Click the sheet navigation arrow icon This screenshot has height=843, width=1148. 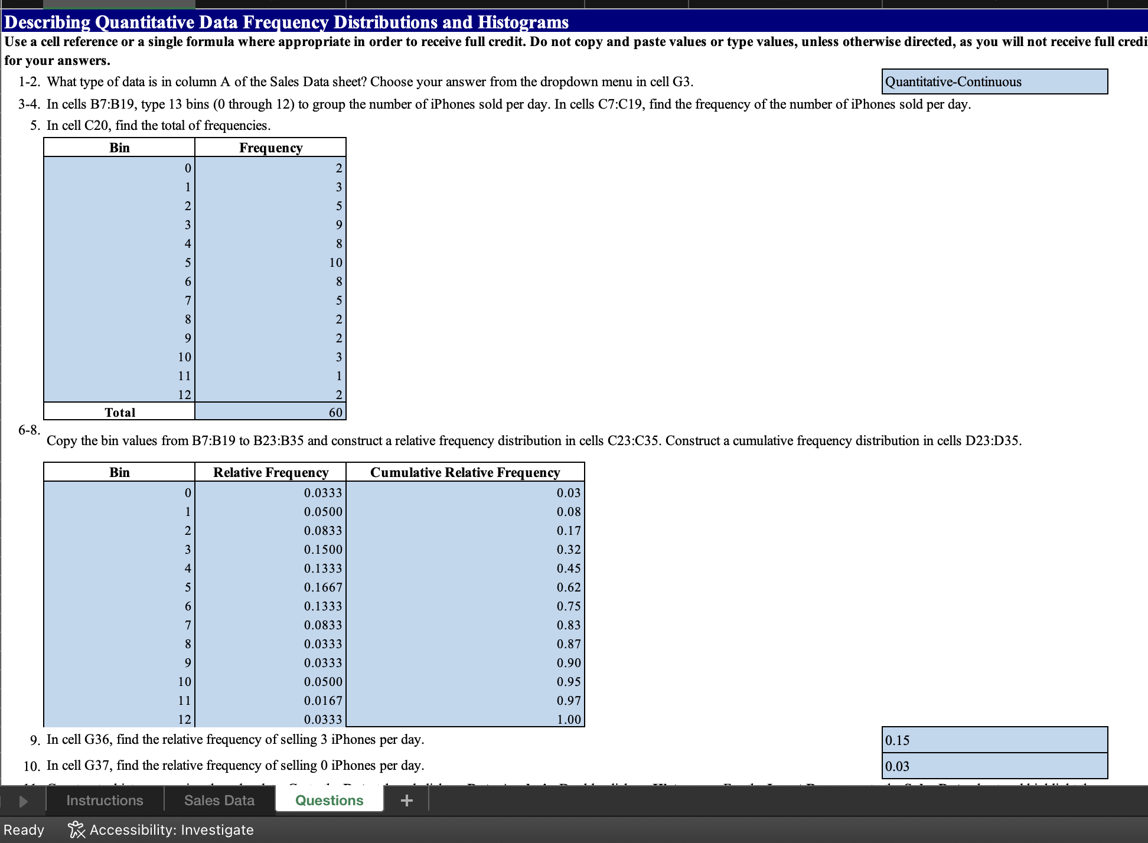coord(23,801)
